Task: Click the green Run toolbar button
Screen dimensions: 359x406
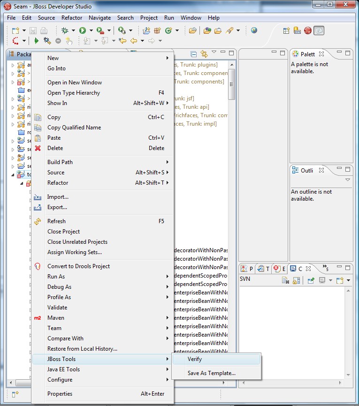Action: click(83, 30)
